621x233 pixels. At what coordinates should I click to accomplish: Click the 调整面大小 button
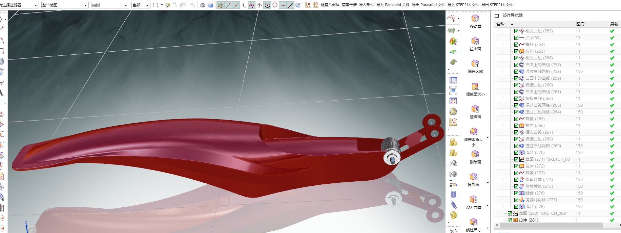point(475,89)
